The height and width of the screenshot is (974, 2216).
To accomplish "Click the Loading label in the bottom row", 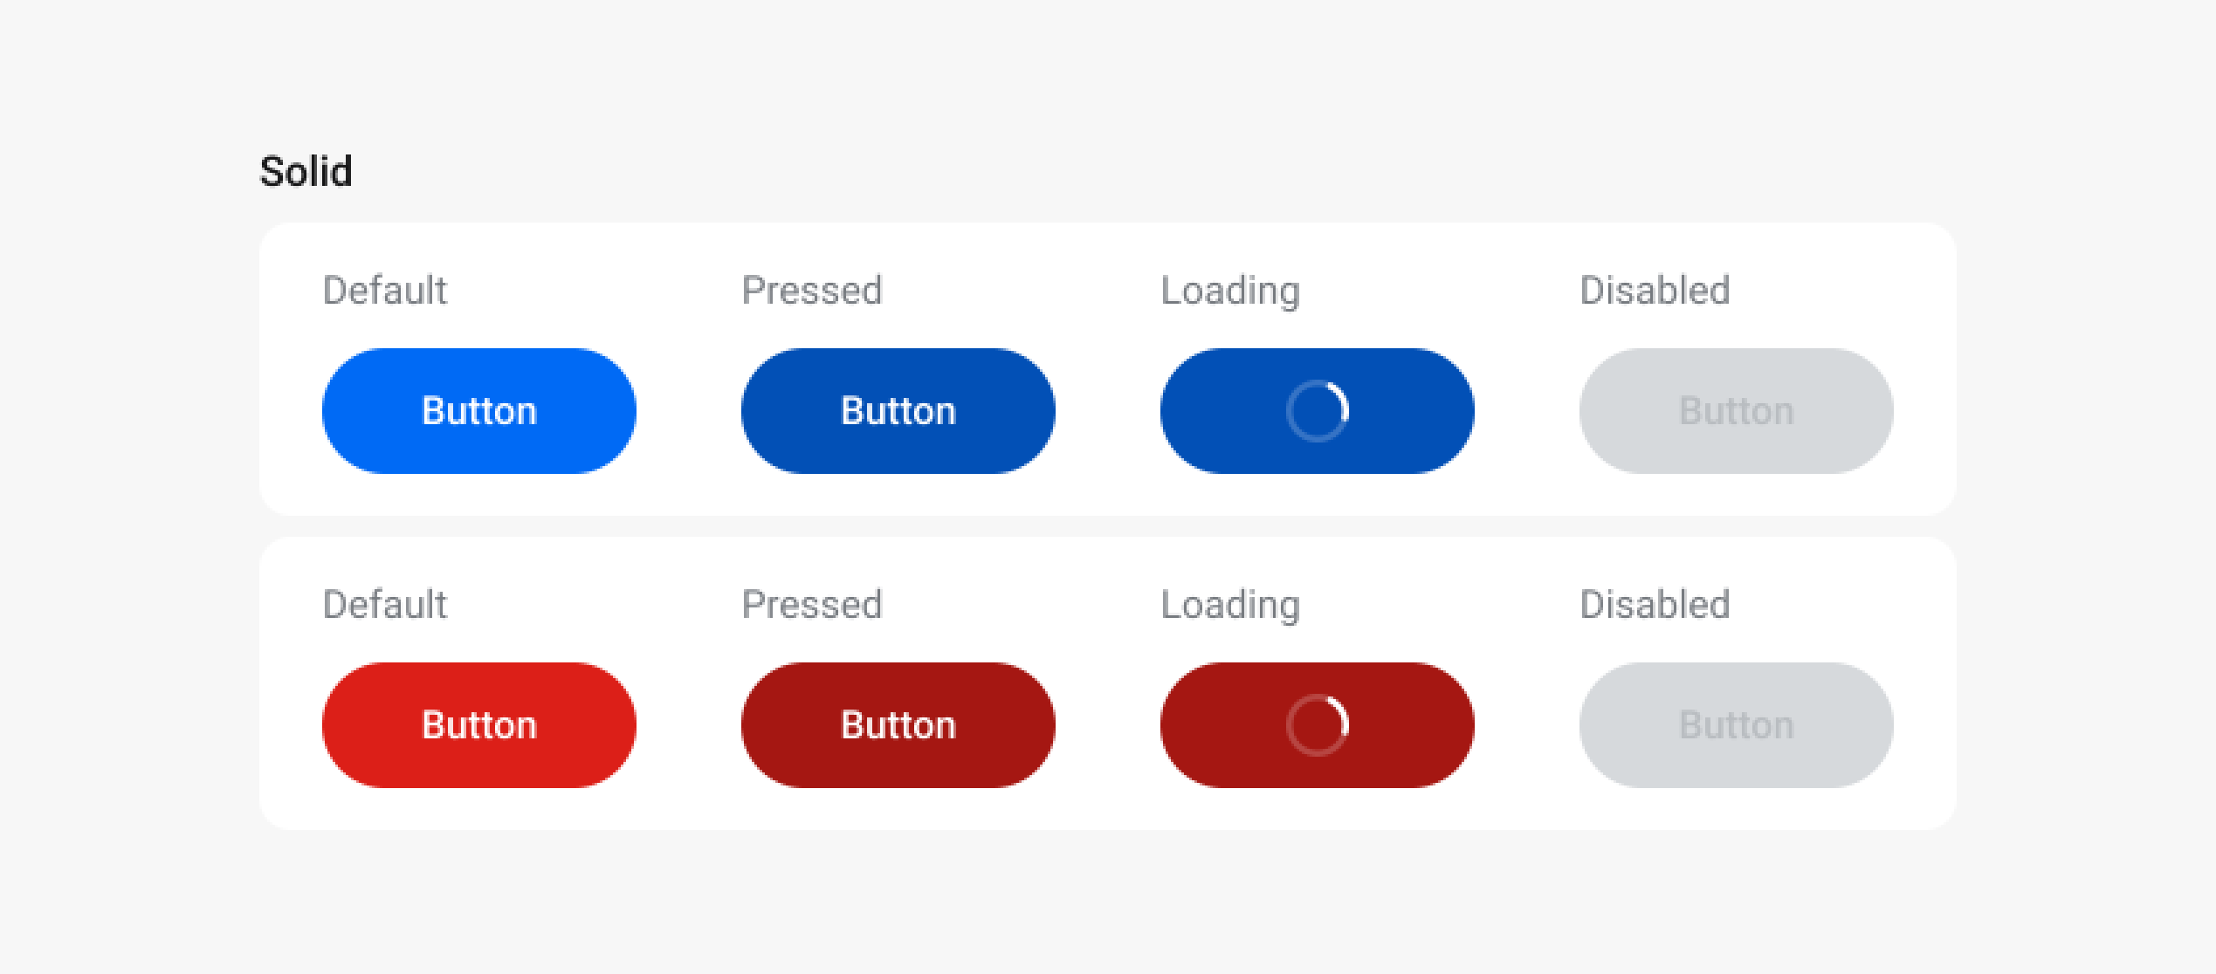I will 1230,604.
